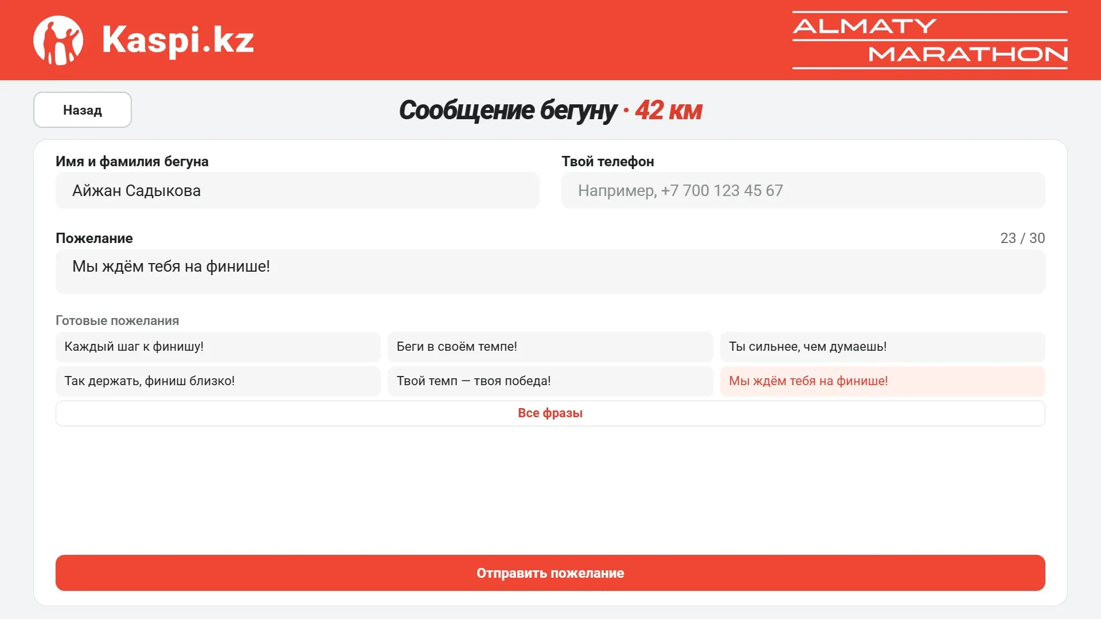Click the Пожелание field label
This screenshot has width=1101, height=619.
[x=94, y=238]
